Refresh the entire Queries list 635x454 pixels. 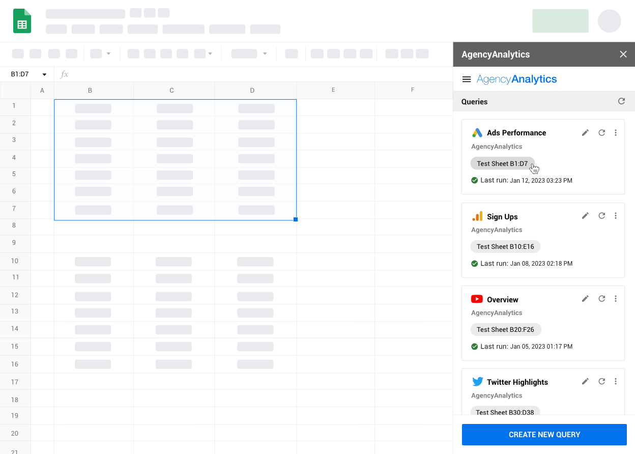621,101
